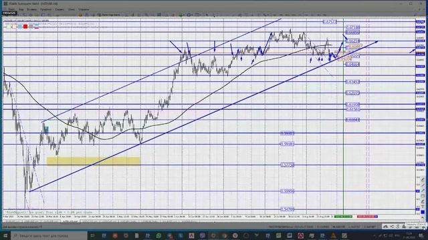Open the orange triangle app on taskbar
Image resolution: width=428 pixels, height=240 pixels.
click(333, 235)
